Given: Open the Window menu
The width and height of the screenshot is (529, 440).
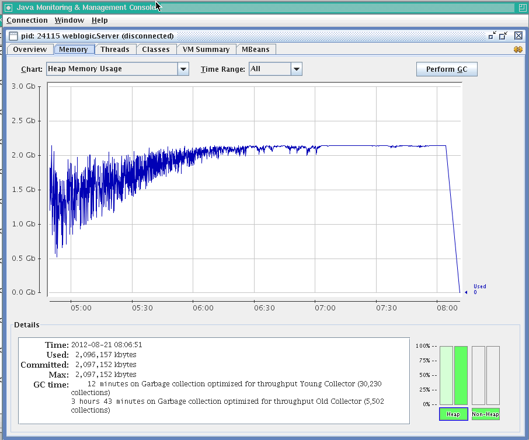Looking at the screenshot, I should tap(69, 20).
